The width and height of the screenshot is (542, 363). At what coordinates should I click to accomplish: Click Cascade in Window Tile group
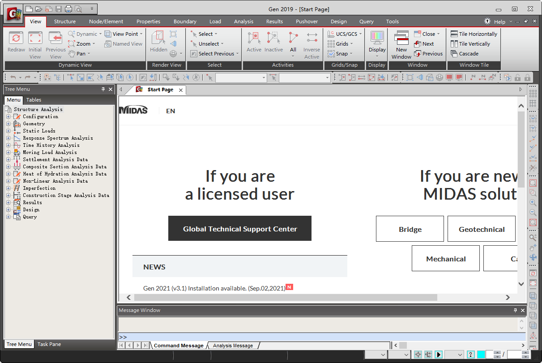tap(465, 54)
